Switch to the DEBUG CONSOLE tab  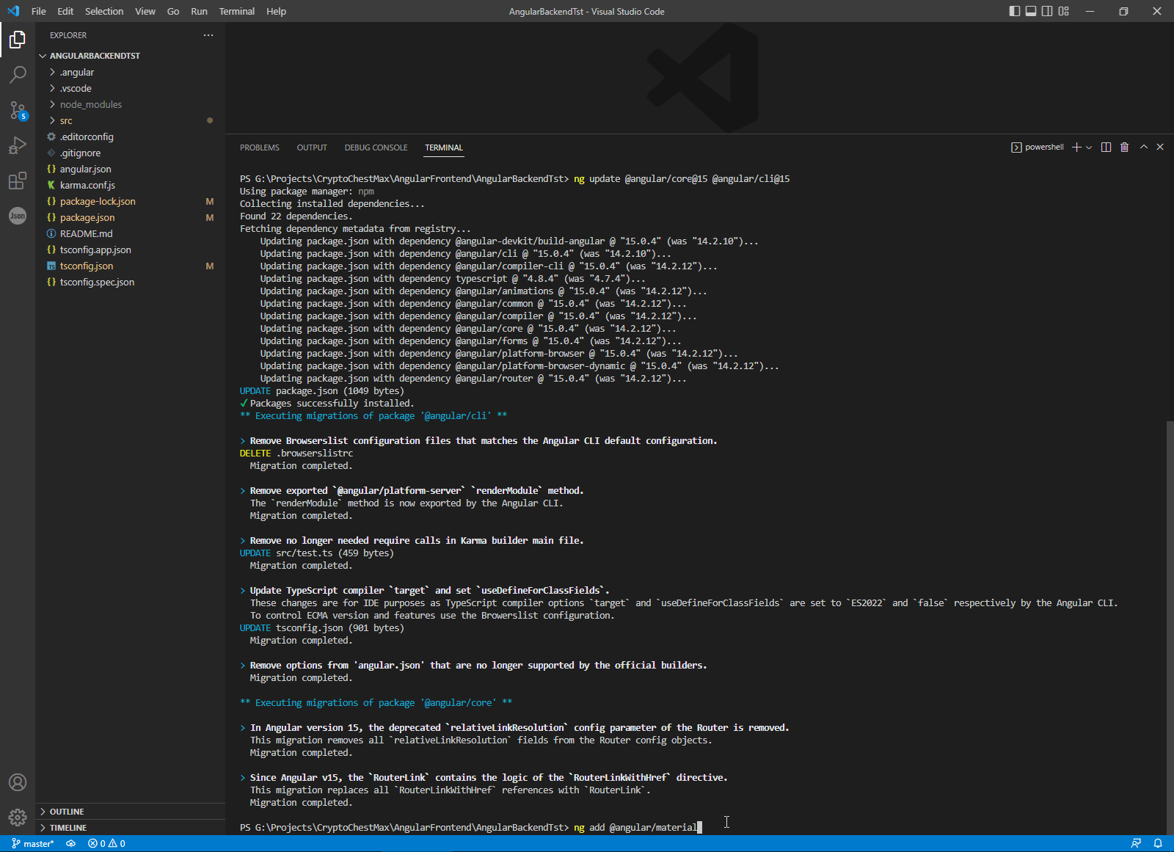click(376, 148)
